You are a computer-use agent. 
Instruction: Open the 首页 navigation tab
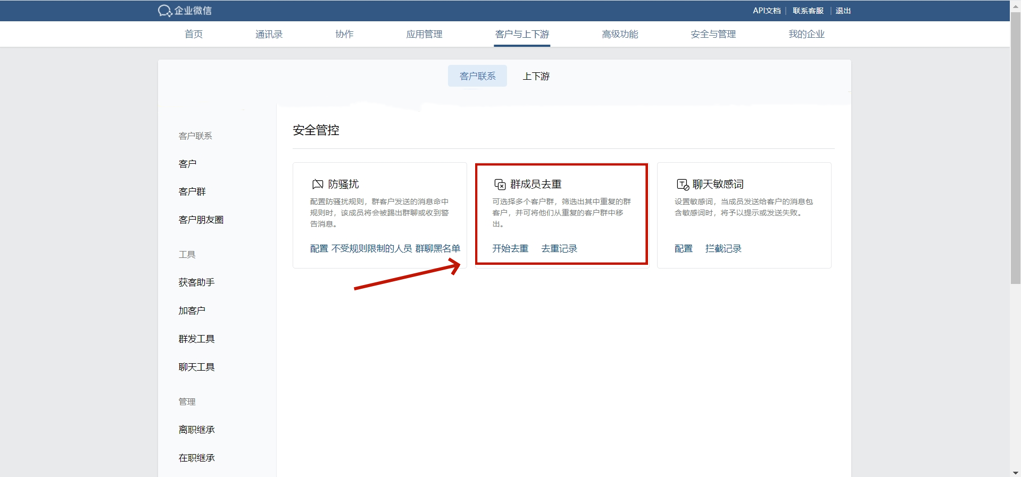tap(193, 34)
